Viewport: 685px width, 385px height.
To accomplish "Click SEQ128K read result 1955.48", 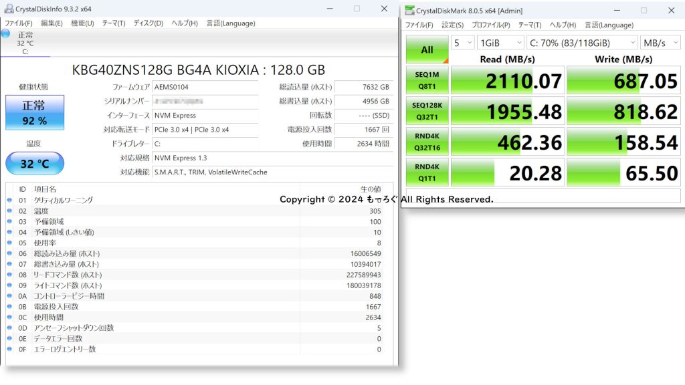I will (508, 111).
